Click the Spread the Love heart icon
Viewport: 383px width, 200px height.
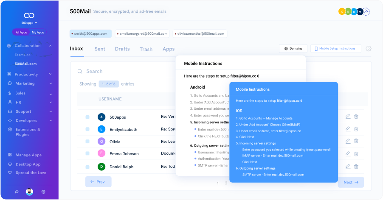10,172
